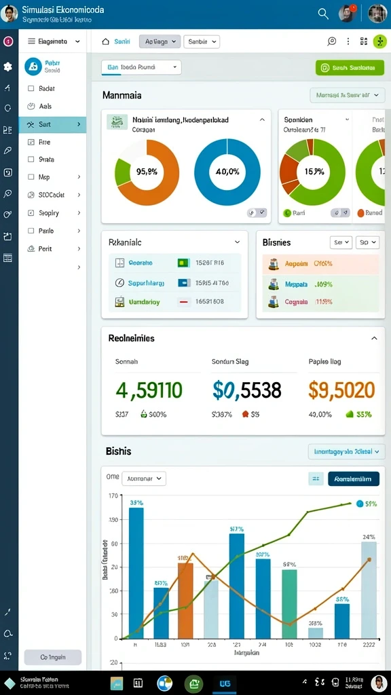Click the green Sach Suolanas button
Viewport: 391px width, 695px height.
(350, 68)
